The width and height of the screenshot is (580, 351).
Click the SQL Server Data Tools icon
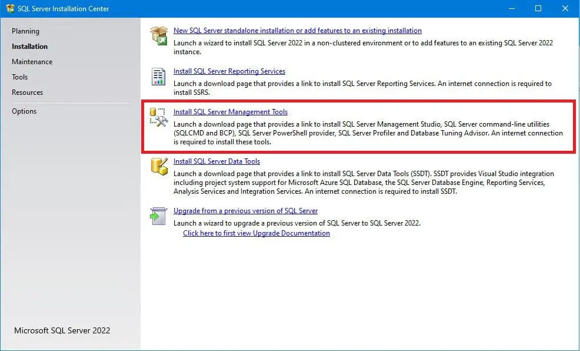pos(158,166)
